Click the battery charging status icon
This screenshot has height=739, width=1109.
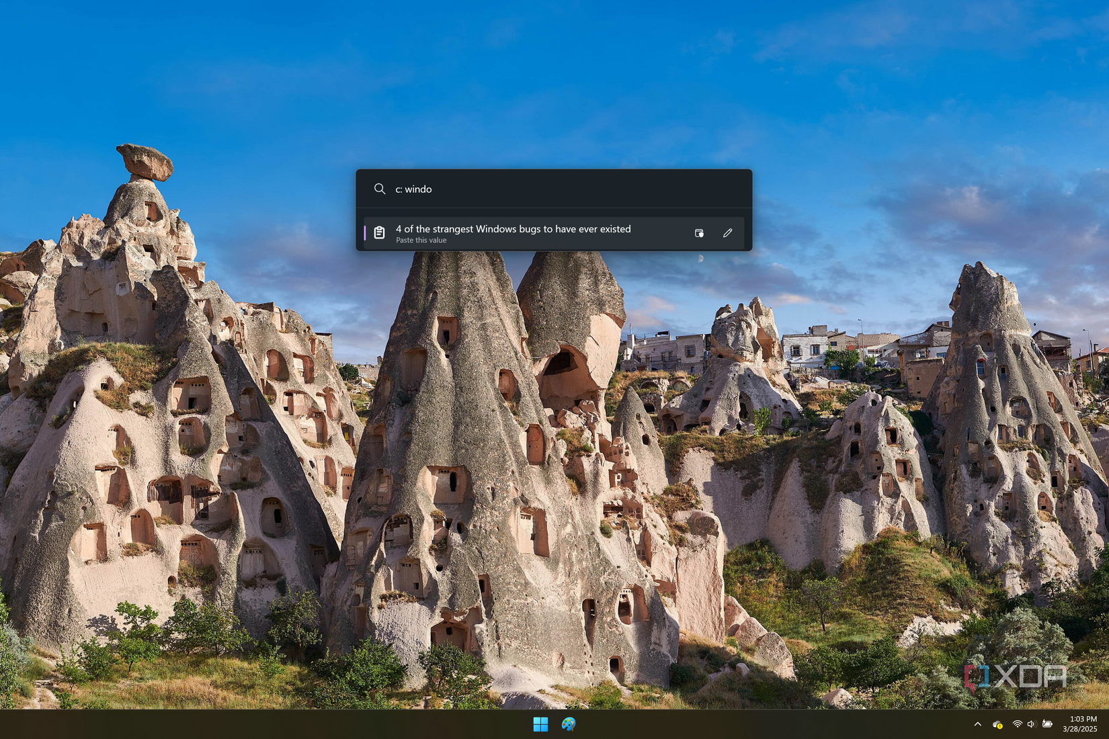coord(1047,724)
